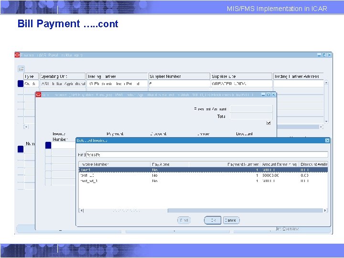Viewport: 344px width, 258px height.
Task: Close the Payments window
Action: point(329,55)
